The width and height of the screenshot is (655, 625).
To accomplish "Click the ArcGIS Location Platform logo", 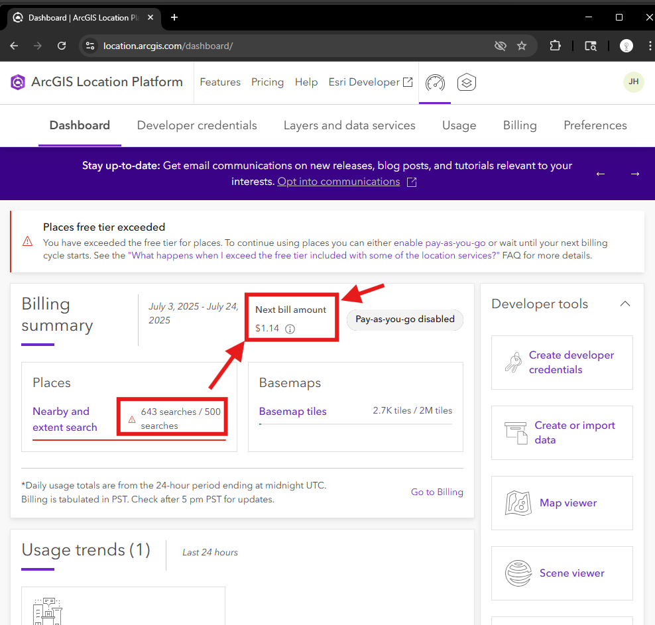I will pos(17,82).
